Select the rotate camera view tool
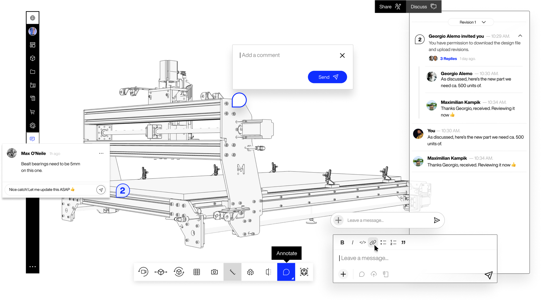The width and height of the screenshot is (543, 303). click(143, 272)
